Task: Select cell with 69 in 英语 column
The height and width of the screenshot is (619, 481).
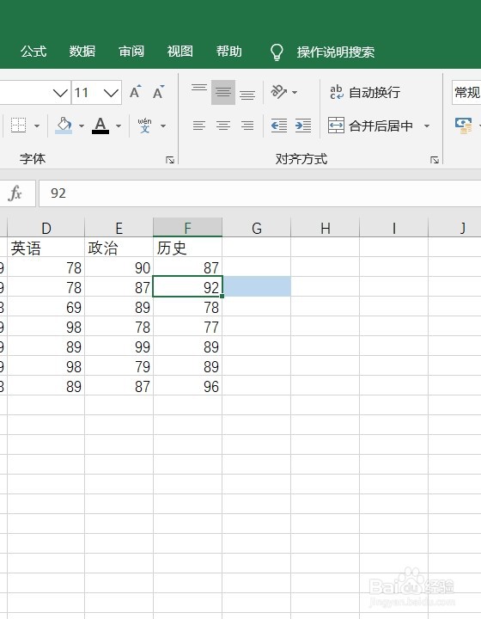Action: coord(46,306)
